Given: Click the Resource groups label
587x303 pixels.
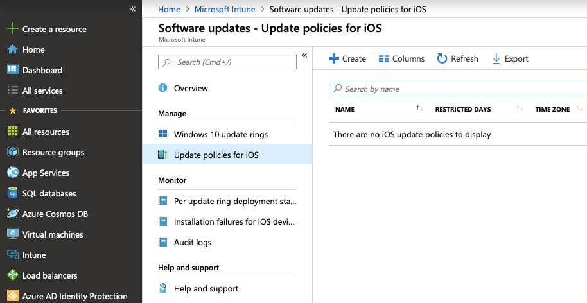Looking at the screenshot, I should [x=53, y=152].
